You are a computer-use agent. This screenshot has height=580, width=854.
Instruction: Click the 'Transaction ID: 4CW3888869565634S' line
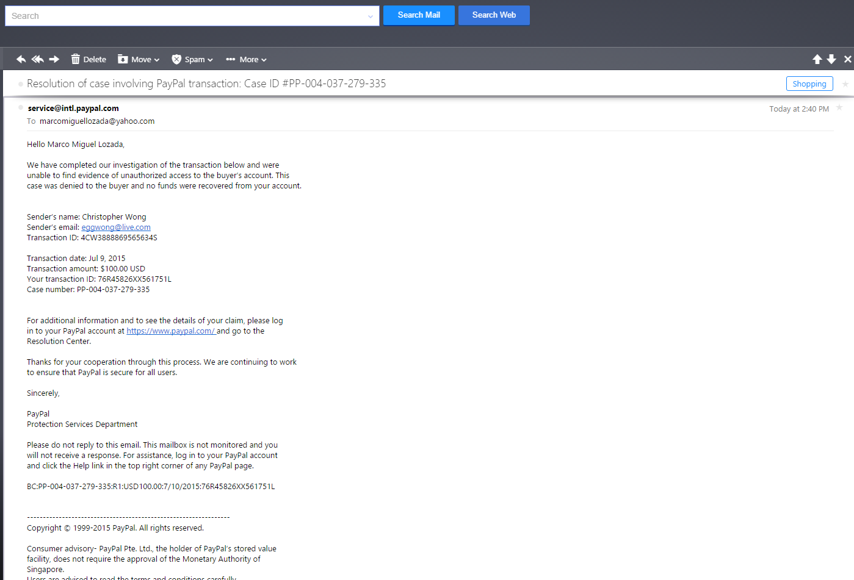point(92,238)
